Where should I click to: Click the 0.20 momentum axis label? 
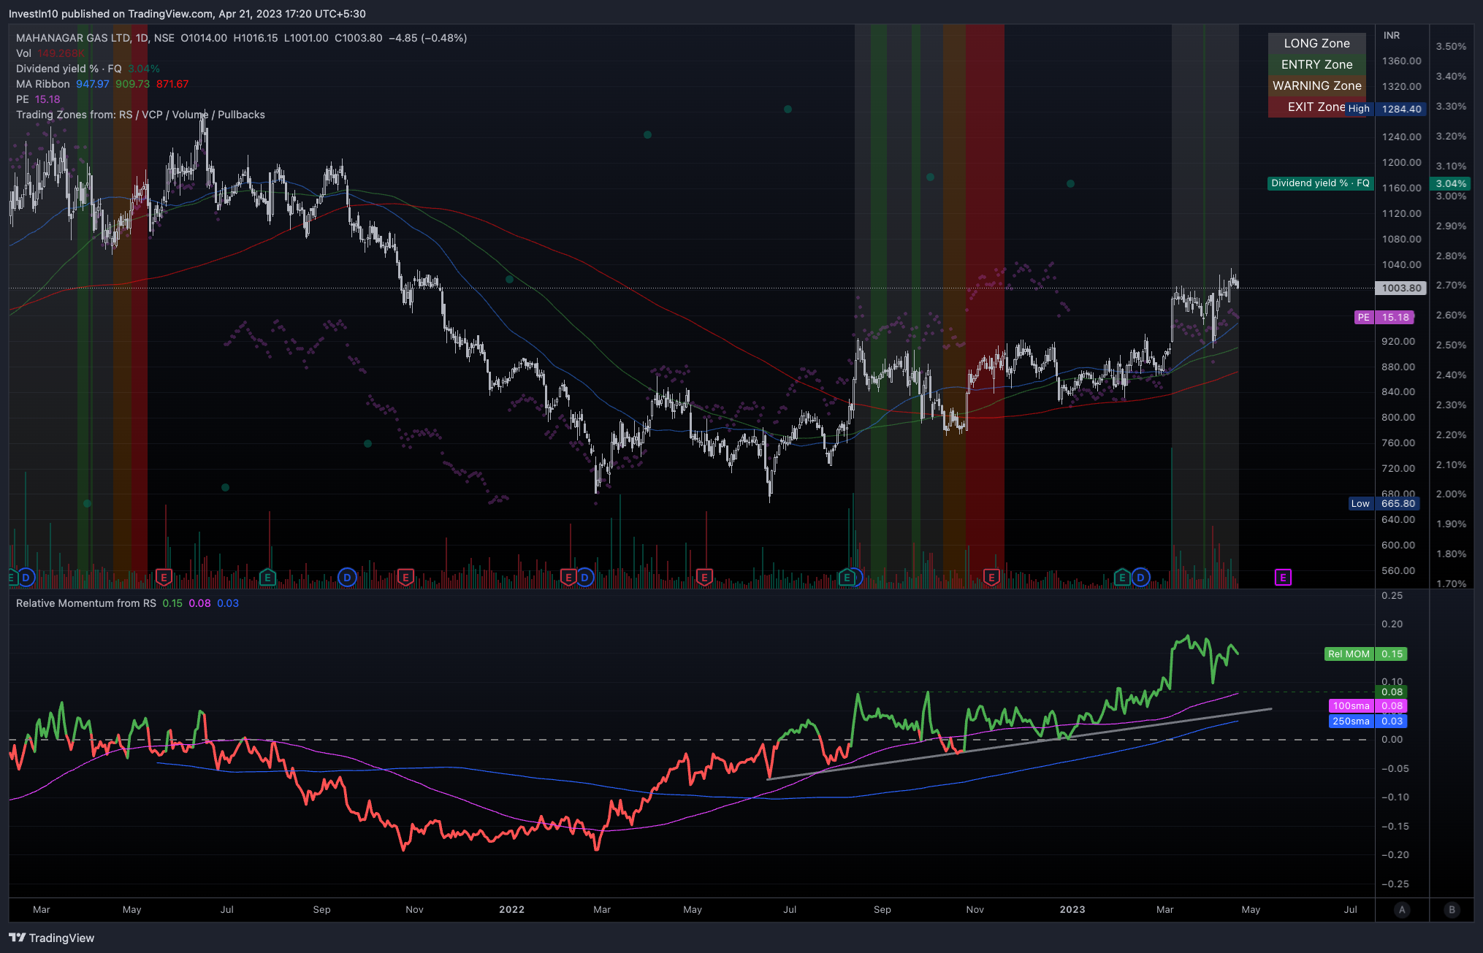(1392, 624)
